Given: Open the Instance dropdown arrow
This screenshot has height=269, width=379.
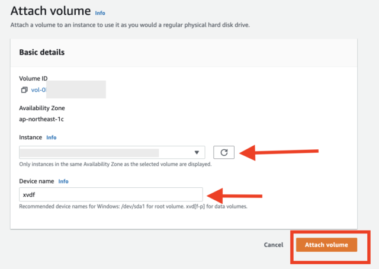Looking at the screenshot, I should pos(197,152).
